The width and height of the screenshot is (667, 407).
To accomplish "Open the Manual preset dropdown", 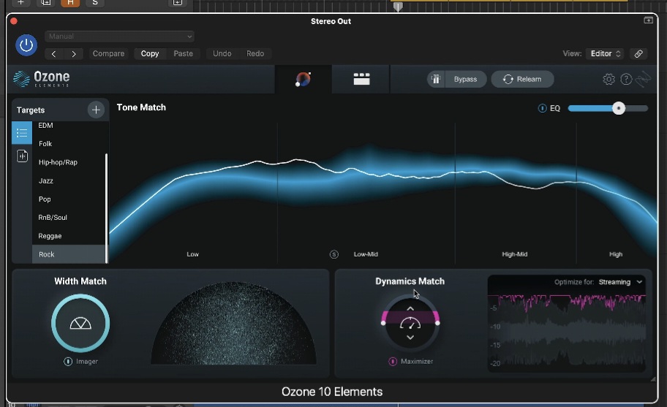I will [119, 37].
